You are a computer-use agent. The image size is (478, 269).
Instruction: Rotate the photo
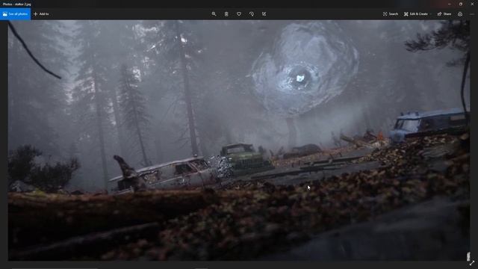(252, 14)
